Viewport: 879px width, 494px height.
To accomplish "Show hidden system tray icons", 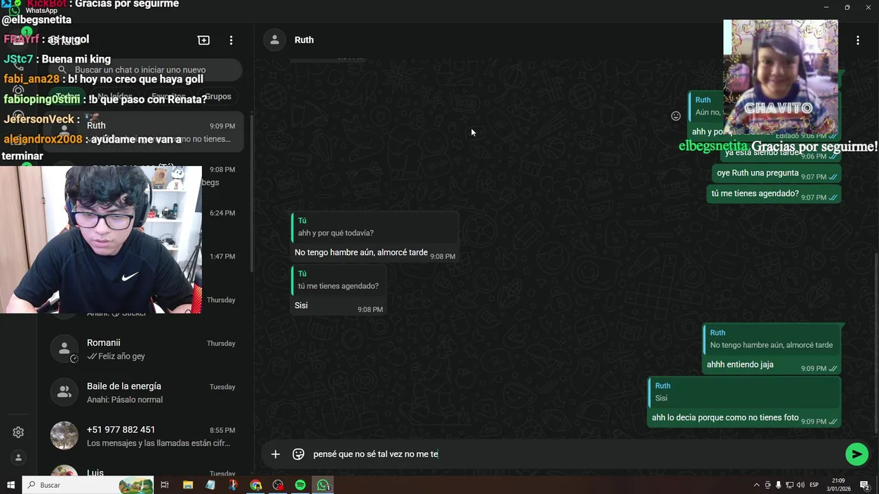I will (x=757, y=485).
